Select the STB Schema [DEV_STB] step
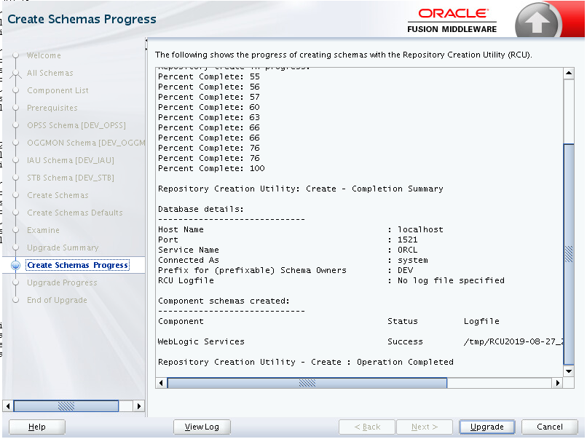587x439 pixels. pos(71,178)
